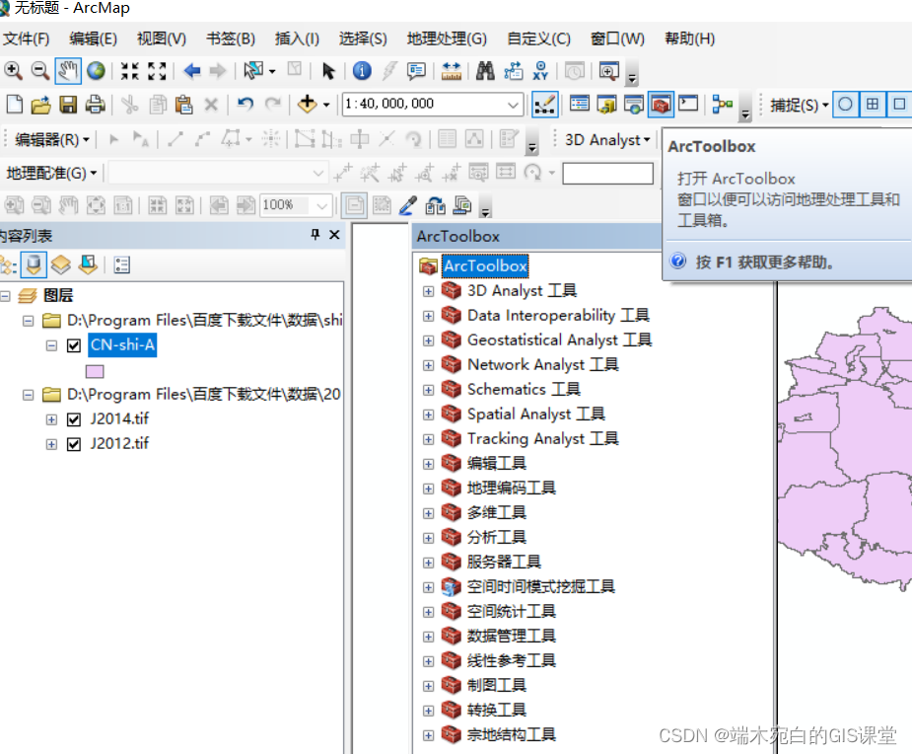The image size is (912, 754).
Task: Open the 3D Analyst dropdown
Action: coord(607,140)
